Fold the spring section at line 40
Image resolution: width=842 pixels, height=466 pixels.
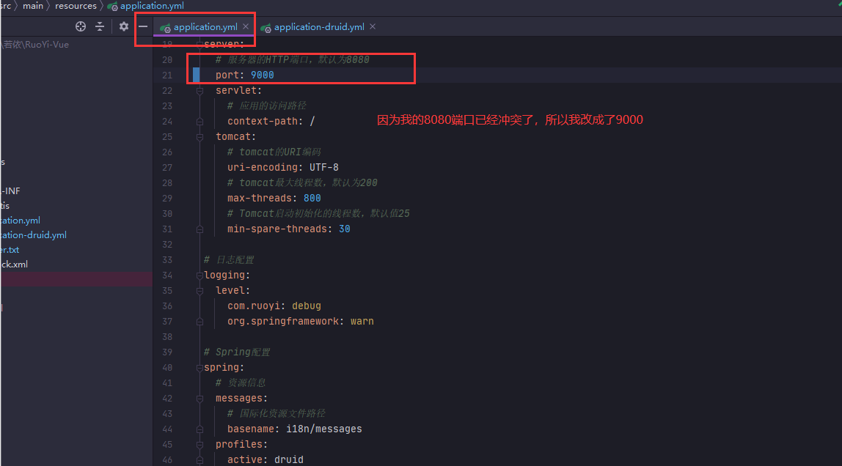point(199,368)
